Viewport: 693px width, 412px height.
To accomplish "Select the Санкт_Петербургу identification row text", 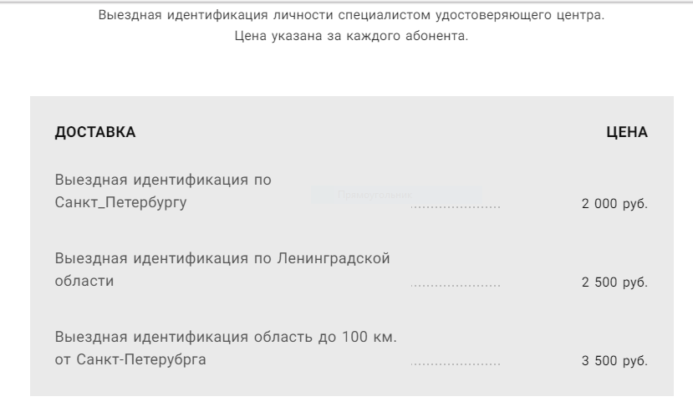I will pyautogui.click(x=163, y=191).
